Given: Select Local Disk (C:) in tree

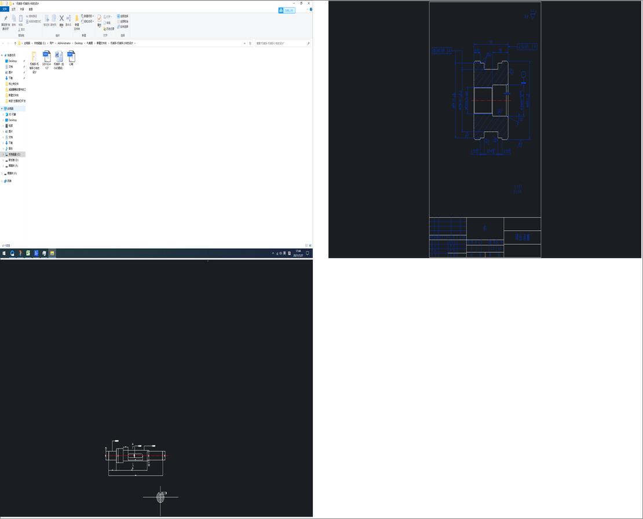Looking at the screenshot, I should click(x=13, y=154).
